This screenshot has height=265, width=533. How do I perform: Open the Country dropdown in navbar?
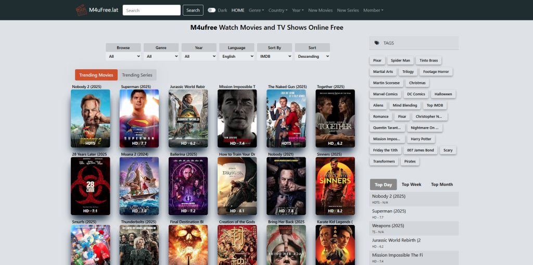278,10
